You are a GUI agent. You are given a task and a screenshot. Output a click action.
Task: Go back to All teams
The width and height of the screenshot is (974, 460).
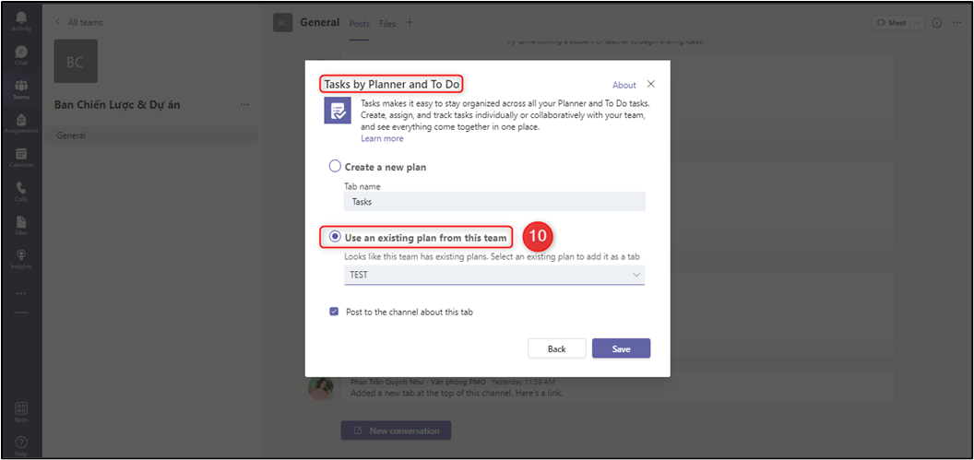79,22
